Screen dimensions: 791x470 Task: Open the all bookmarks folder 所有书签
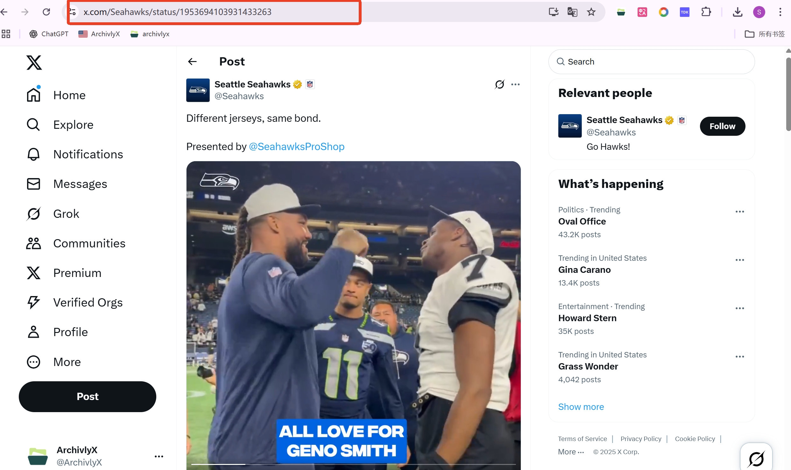(765, 34)
